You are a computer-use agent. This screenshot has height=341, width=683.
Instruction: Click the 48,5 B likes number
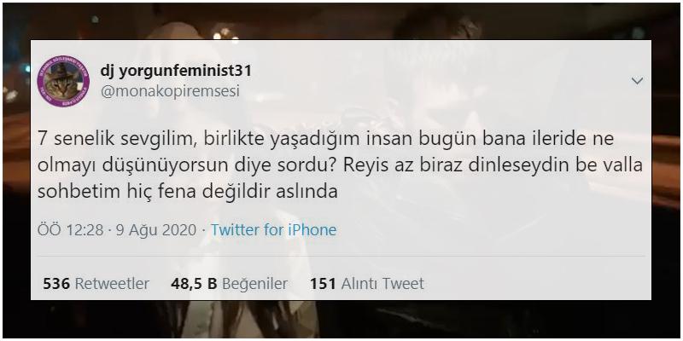[194, 284]
